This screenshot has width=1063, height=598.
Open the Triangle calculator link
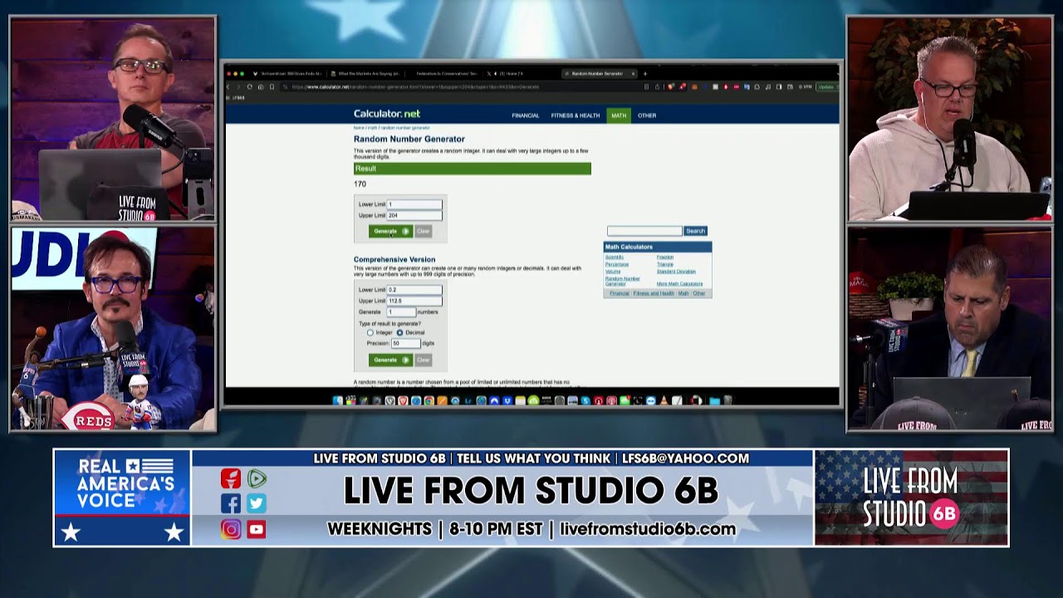click(x=665, y=264)
